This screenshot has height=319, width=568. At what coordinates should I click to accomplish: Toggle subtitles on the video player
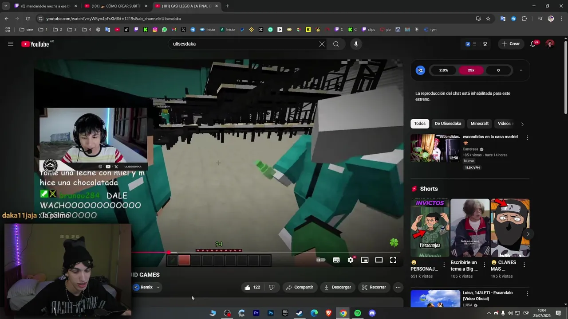coord(336,260)
